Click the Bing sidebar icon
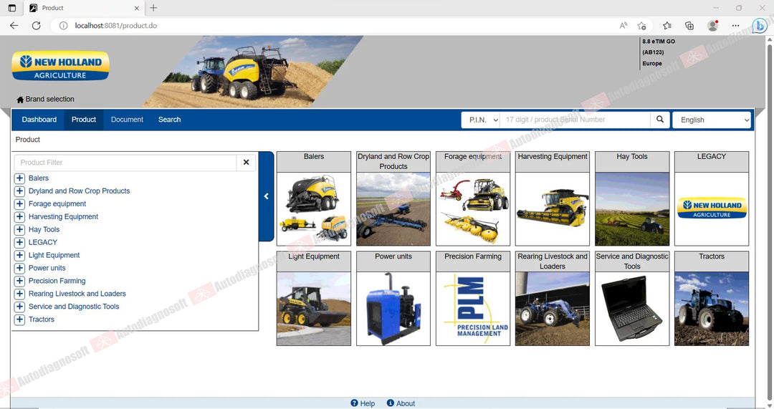This screenshot has height=409, width=774. tap(759, 26)
